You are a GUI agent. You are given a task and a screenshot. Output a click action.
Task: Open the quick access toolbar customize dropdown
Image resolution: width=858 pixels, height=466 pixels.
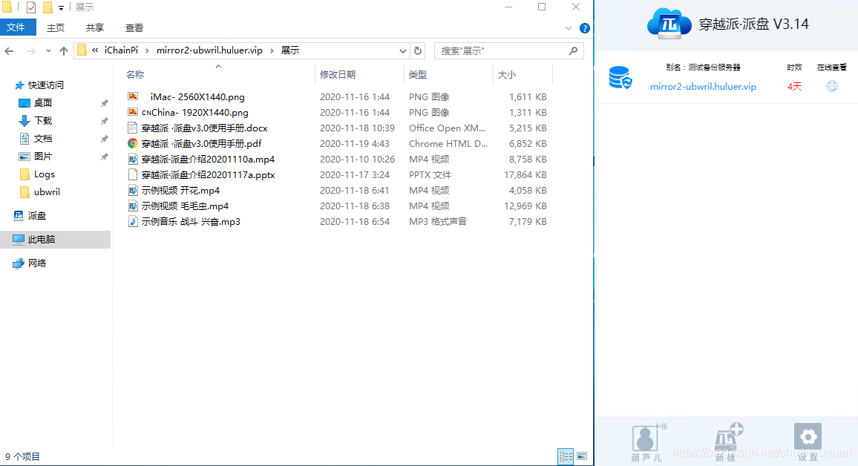(x=61, y=7)
